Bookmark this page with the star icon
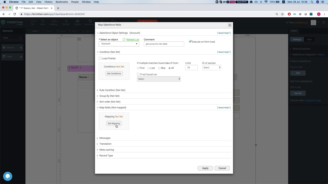 (282, 14)
